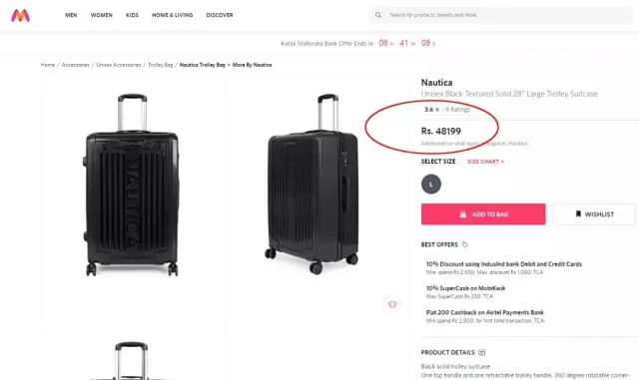Viewport: 639px width, 380px height.
Task: Add the suitcase to bag
Action: (x=483, y=214)
